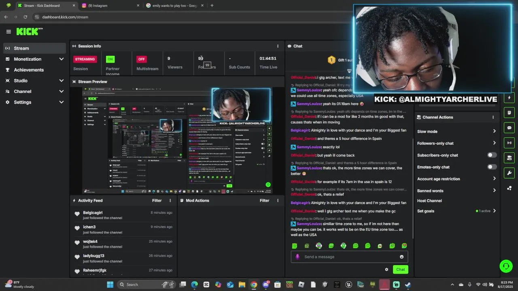
Task: Open Activity Feed Filter
Action: [x=157, y=200]
